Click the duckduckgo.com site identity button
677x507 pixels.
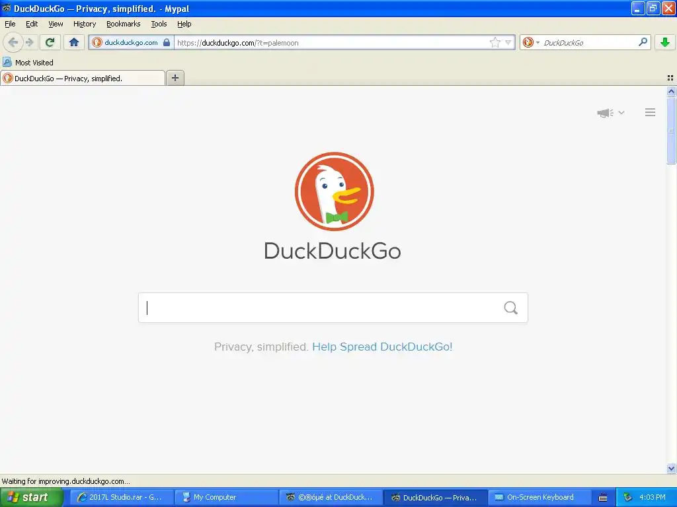[x=131, y=42]
